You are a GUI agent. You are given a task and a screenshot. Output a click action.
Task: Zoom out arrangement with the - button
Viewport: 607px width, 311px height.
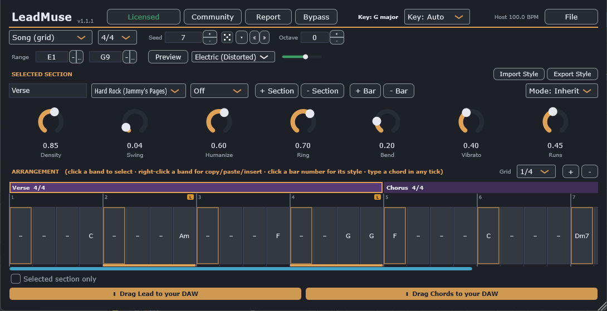590,171
